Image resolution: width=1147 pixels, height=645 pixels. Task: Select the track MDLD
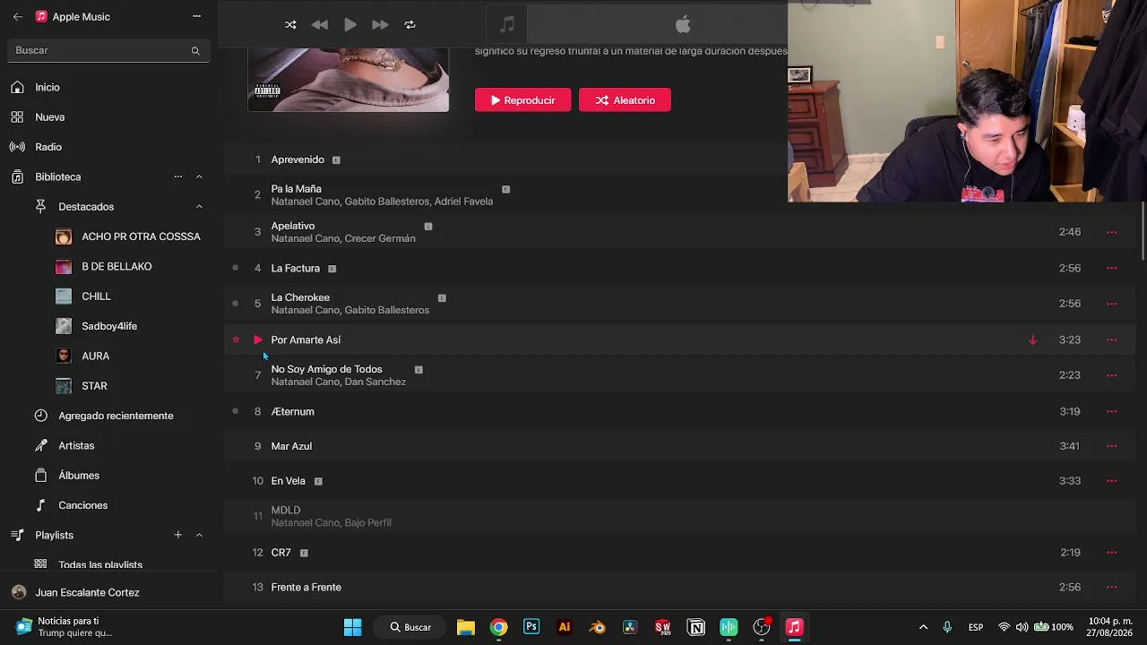pyautogui.click(x=286, y=510)
